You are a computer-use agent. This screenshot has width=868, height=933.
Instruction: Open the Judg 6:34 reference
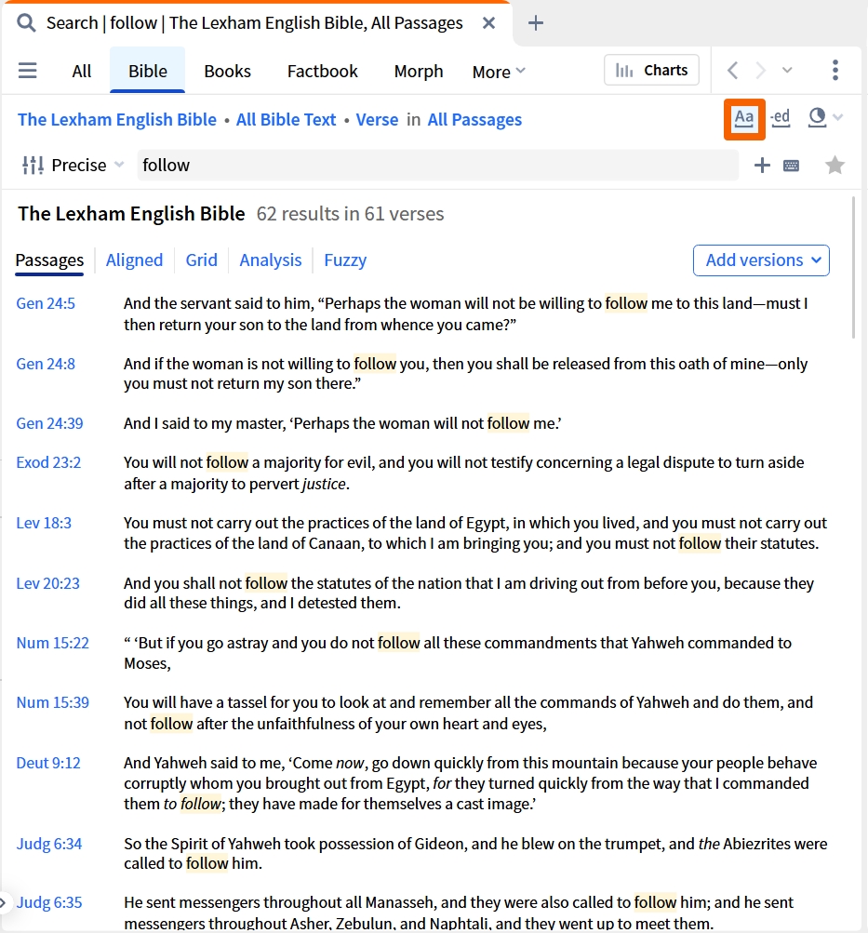[x=49, y=844]
